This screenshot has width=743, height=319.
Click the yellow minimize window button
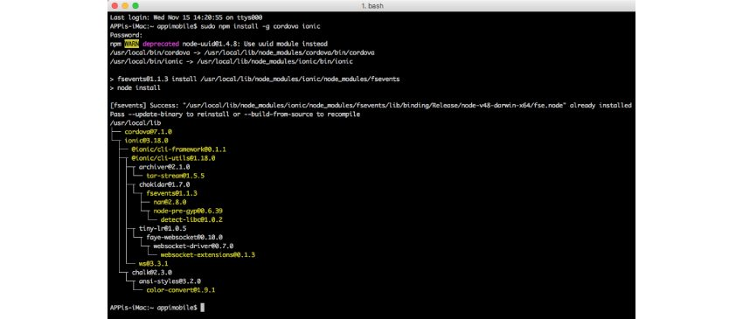coord(125,6)
